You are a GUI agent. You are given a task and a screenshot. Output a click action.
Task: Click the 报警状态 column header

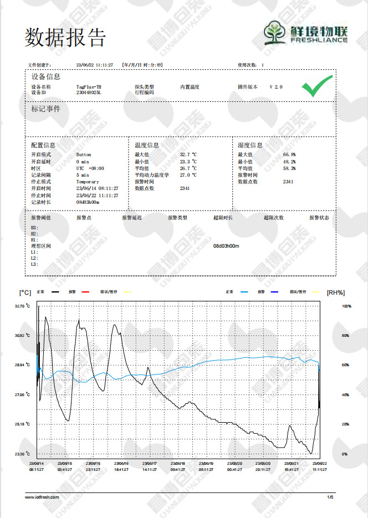(x=319, y=218)
